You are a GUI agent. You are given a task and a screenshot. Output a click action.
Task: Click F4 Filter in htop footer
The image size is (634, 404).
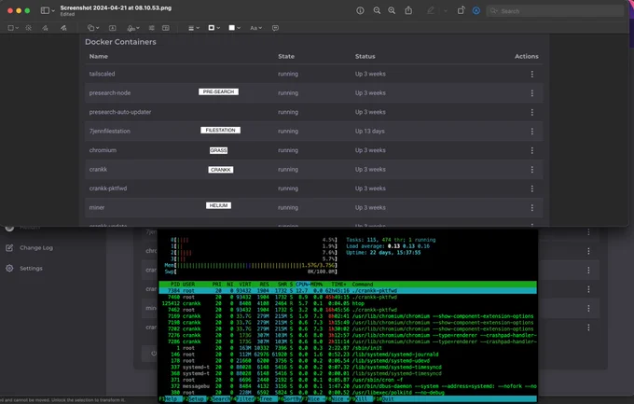242,399
